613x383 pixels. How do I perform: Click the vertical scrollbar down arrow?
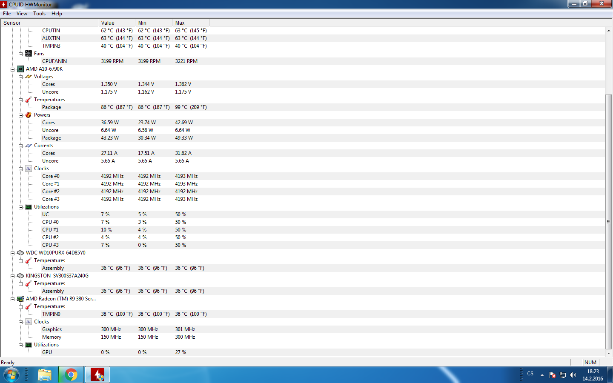point(609,353)
